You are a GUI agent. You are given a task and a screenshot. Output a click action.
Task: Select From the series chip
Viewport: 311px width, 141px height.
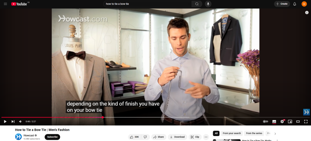pyautogui.click(x=254, y=133)
